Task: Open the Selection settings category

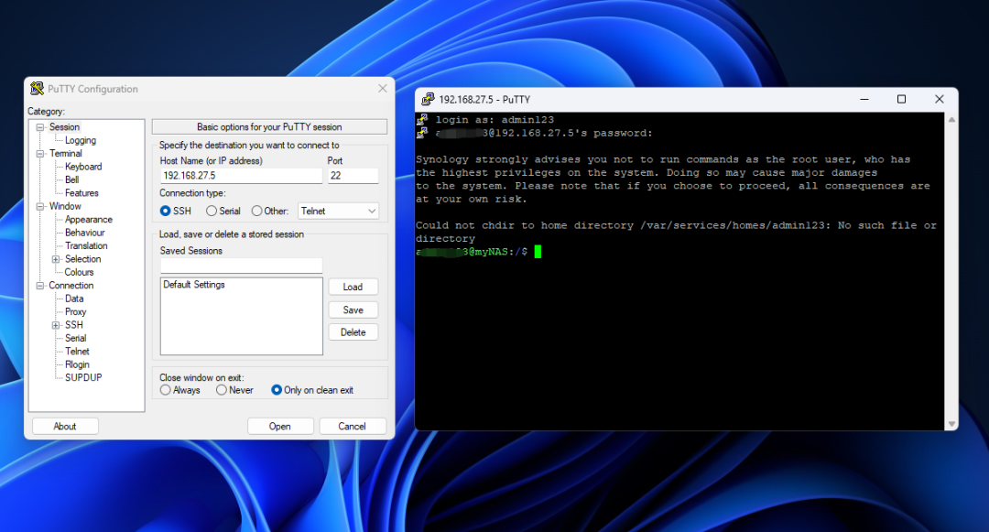Action: (x=82, y=259)
